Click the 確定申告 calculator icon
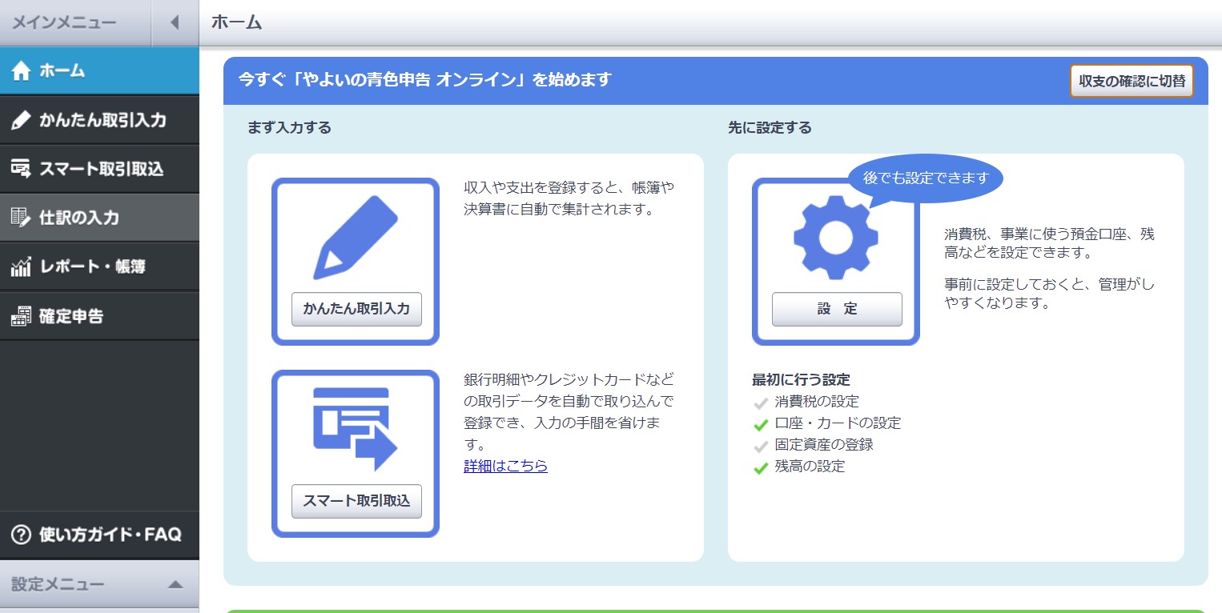This screenshot has height=613, width=1222. pos(21,316)
